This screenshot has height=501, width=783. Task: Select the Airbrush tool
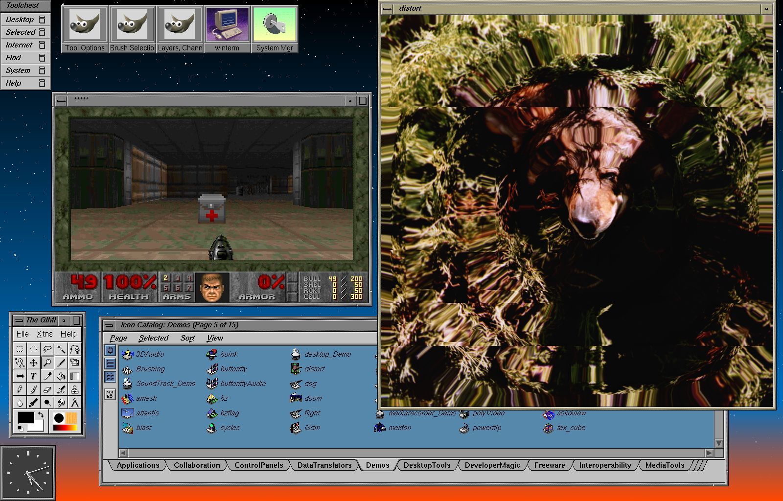[x=61, y=389]
